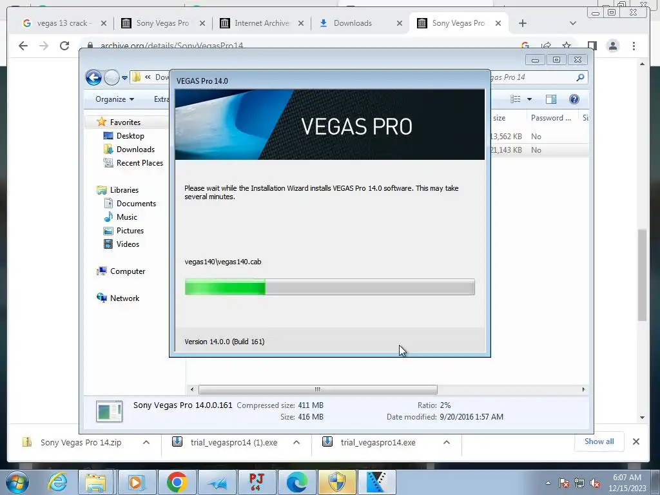Click the Explorer help question mark icon
This screenshot has height=495, width=660.
574,99
